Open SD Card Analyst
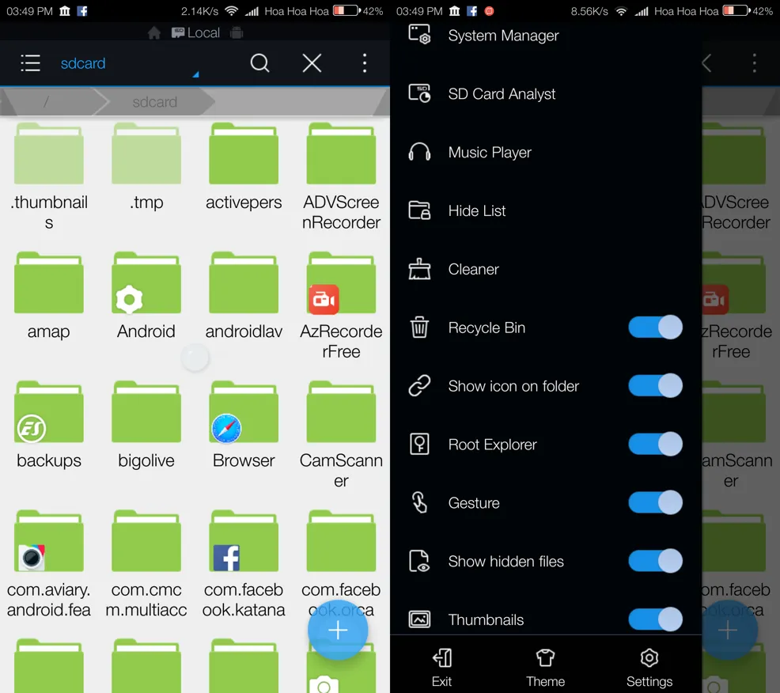The width and height of the screenshot is (780, 693). [501, 94]
